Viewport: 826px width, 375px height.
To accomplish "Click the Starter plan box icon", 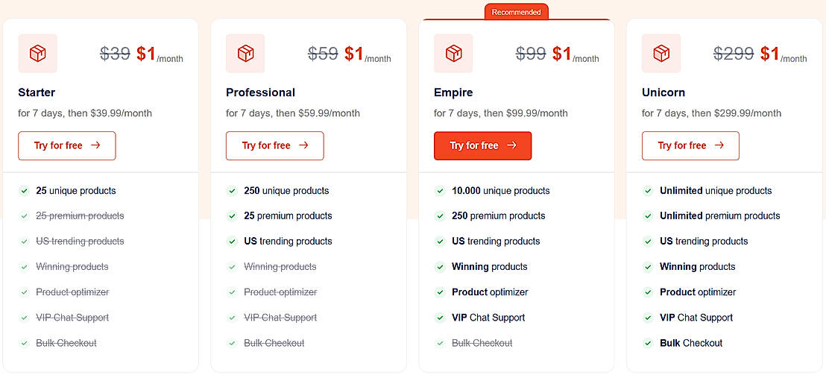I will click(38, 54).
